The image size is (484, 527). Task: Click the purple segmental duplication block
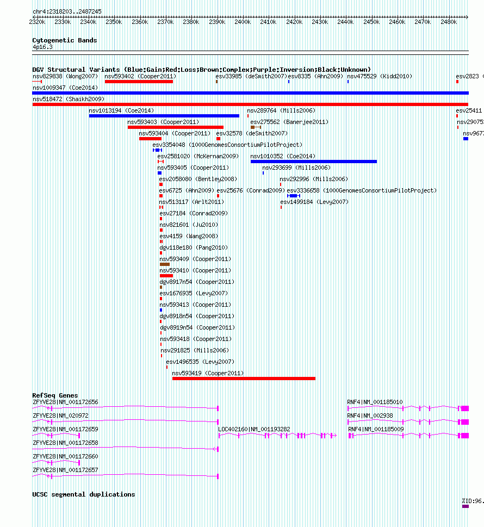tap(466, 506)
